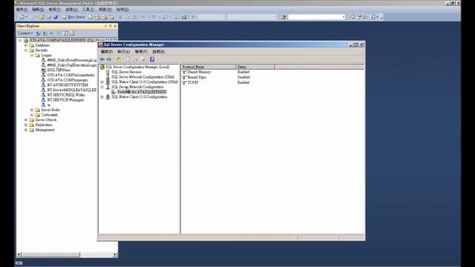Click the TCP/IP protocol icon

(x=184, y=82)
